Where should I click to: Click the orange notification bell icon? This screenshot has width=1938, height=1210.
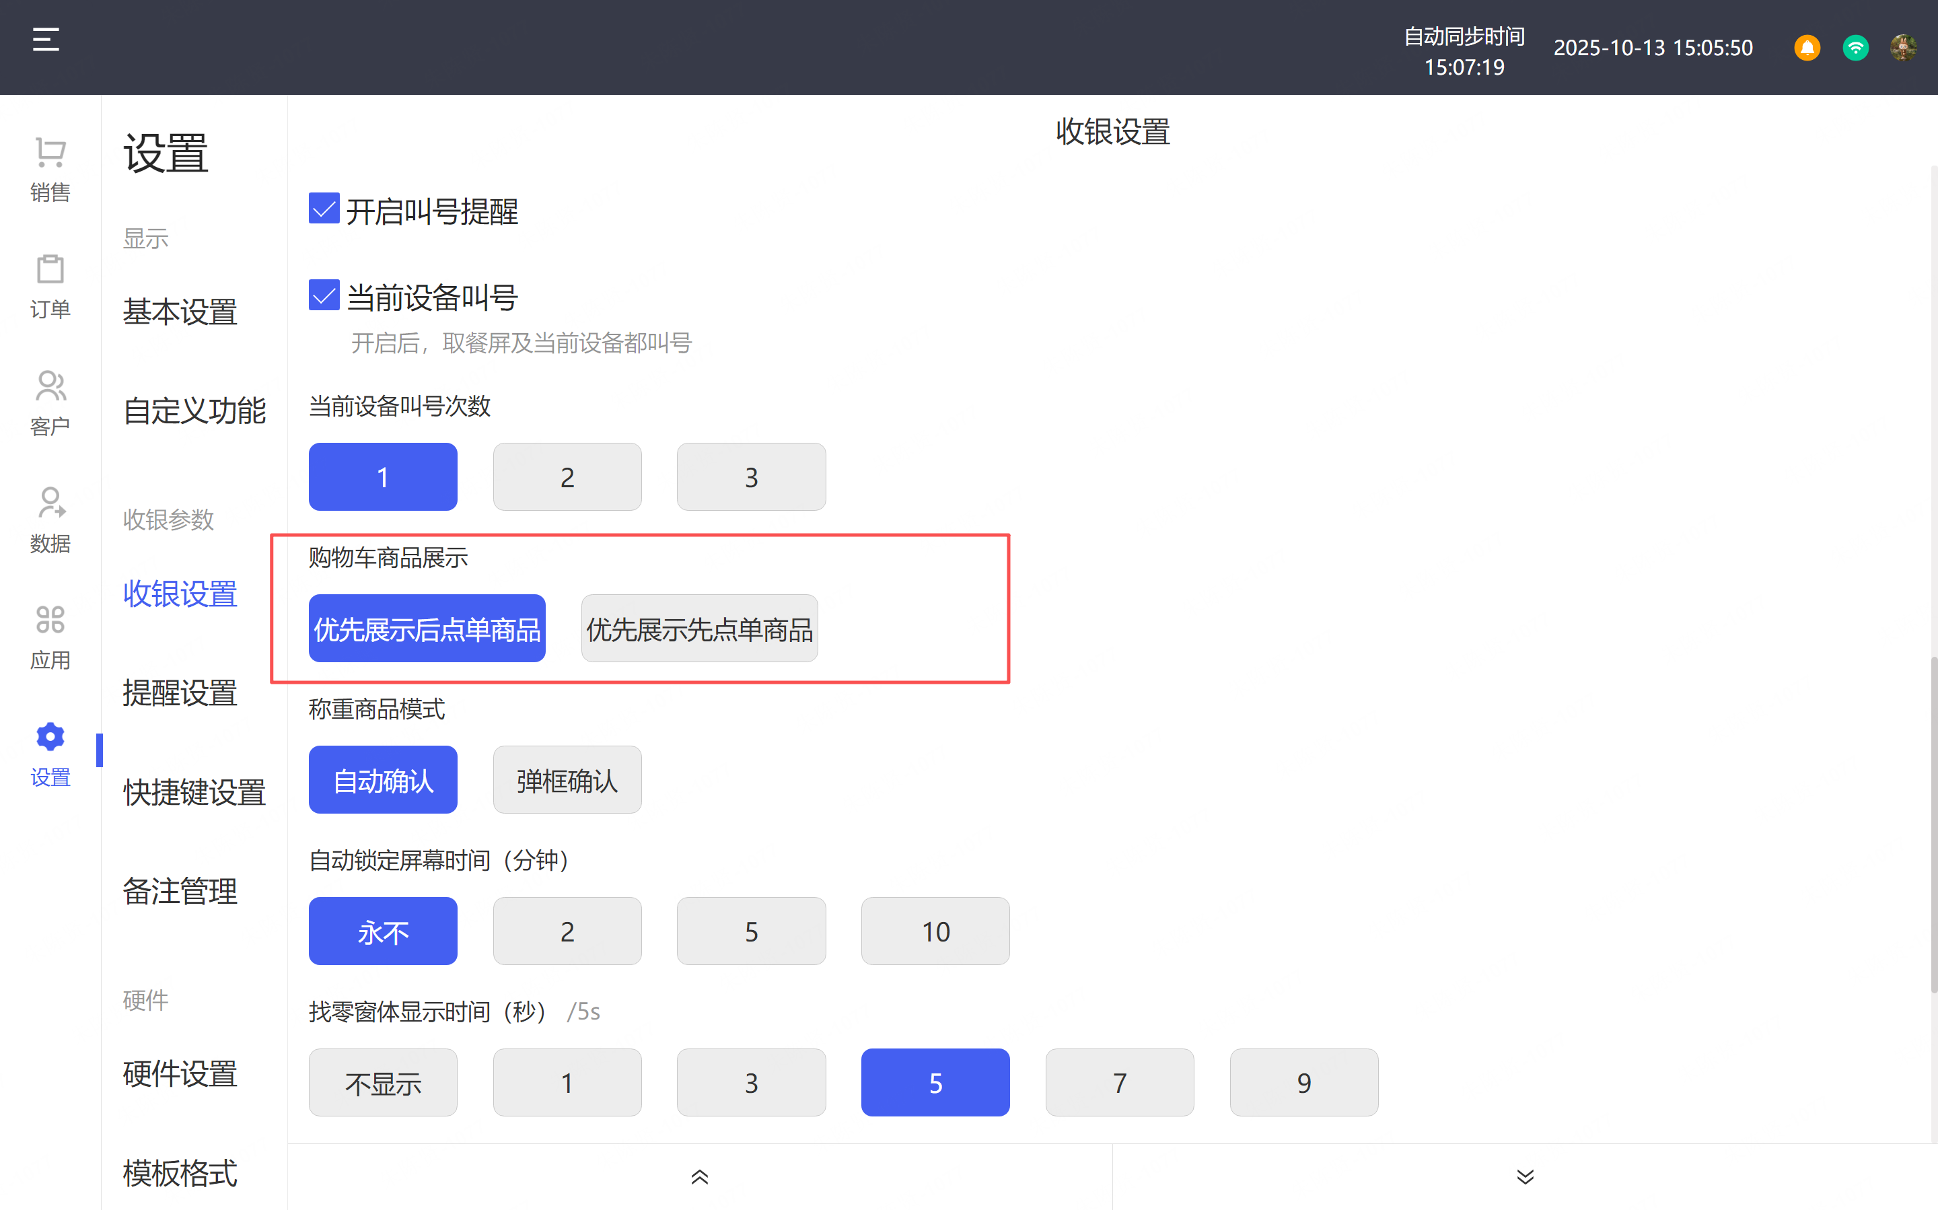(1807, 48)
